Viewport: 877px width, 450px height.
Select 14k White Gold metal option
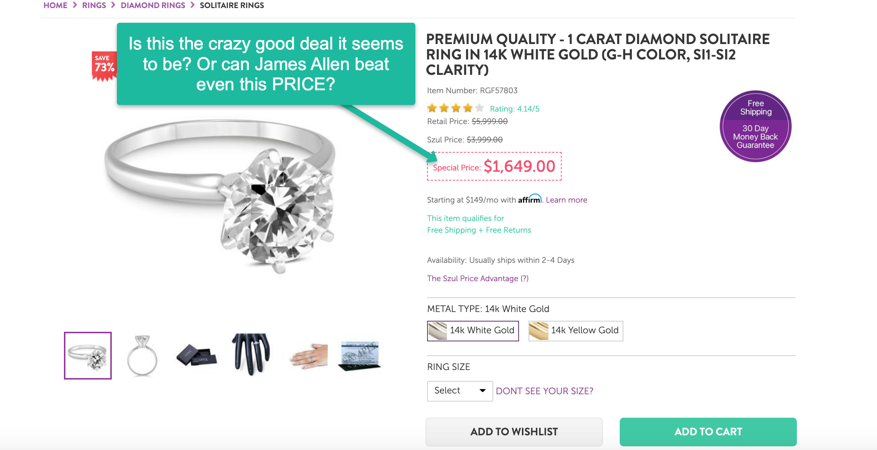(473, 331)
